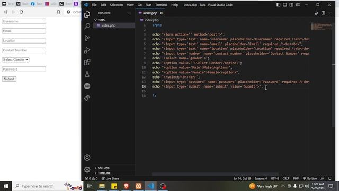Click the Type here to search box
339x191 pixels.
click(x=48, y=186)
